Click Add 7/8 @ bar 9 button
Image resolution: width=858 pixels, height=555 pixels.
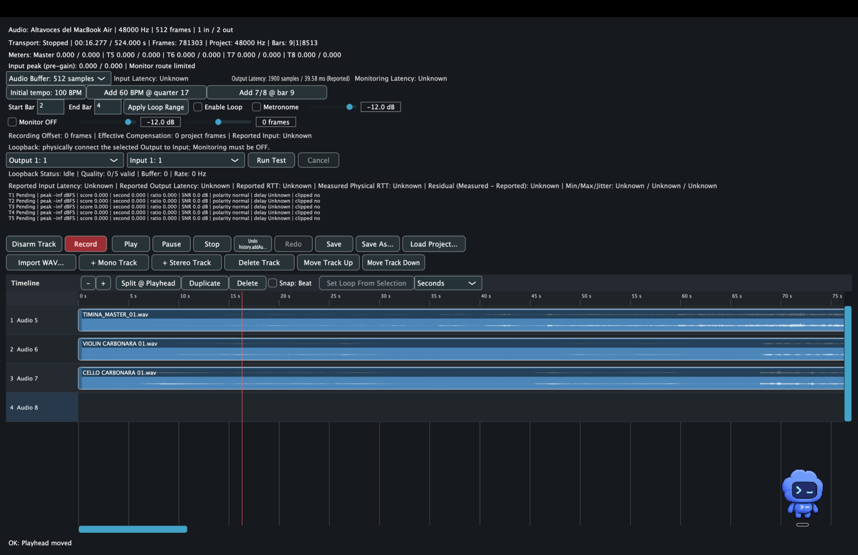[x=267, y=93]
